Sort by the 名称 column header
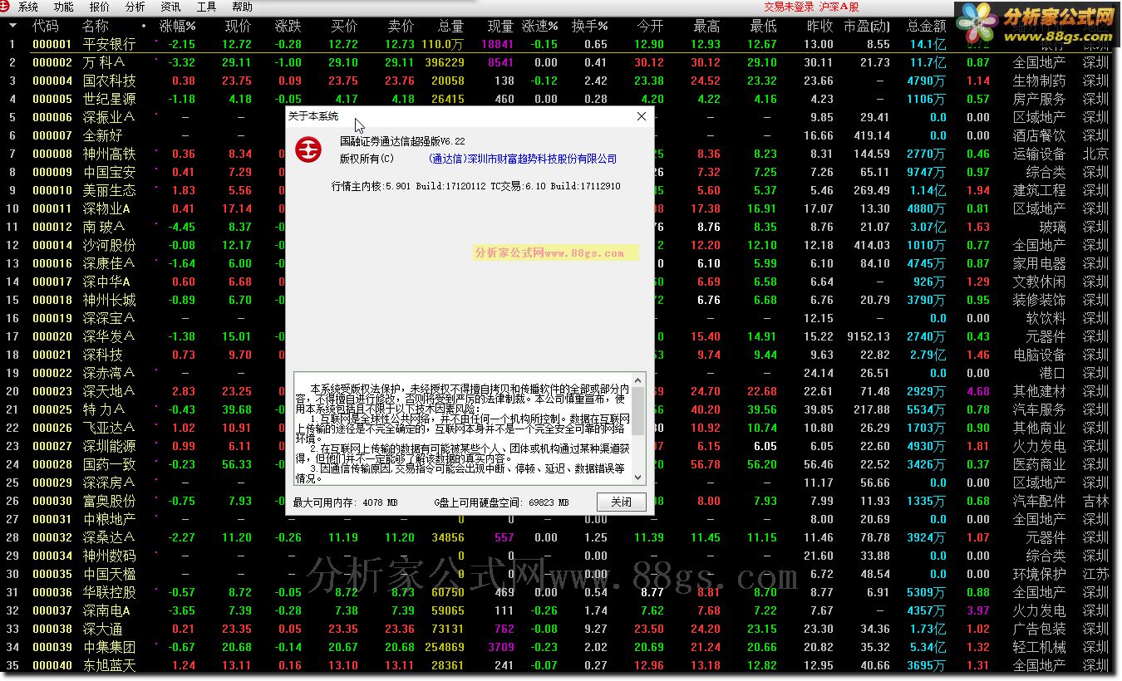1122x681 pixels. pyautogui.click(x=96, y=27)
